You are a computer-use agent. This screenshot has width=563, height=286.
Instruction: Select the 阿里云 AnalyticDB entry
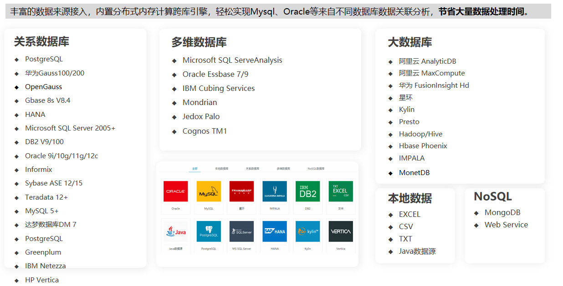click(428, 61)
